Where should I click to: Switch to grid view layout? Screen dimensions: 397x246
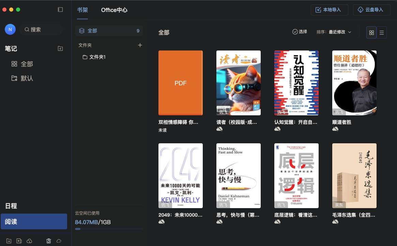(x=371, y=32)
